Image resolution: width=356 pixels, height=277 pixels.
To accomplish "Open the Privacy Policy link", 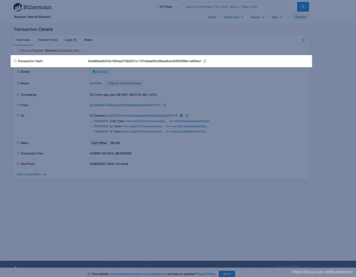I will point(205,274).
